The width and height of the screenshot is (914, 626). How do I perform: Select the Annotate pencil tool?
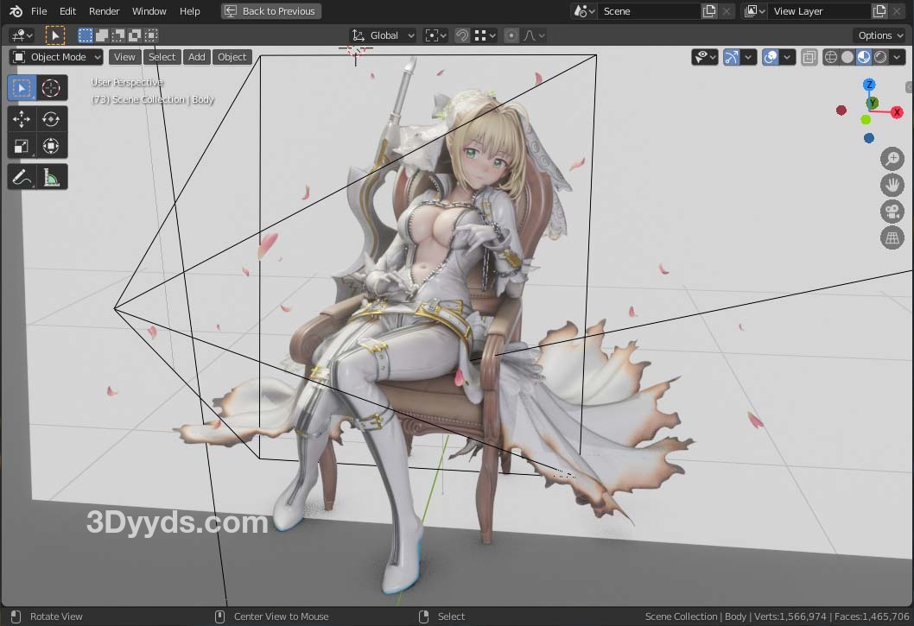click(x=22, y=178)
